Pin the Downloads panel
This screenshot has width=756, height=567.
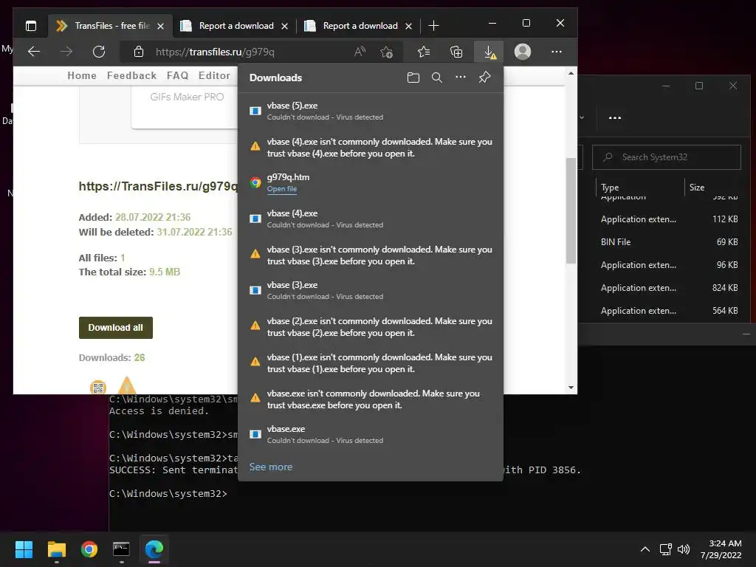tap(484, 77)
